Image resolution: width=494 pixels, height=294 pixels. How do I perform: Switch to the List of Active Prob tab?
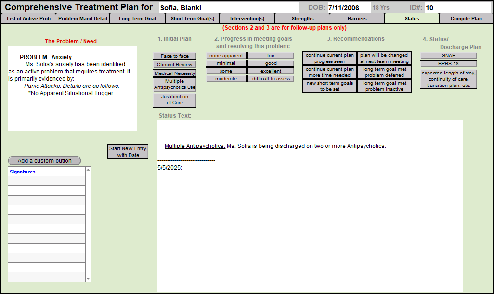(28, 19)
